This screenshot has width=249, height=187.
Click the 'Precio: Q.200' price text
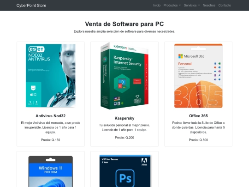[125, 138]
